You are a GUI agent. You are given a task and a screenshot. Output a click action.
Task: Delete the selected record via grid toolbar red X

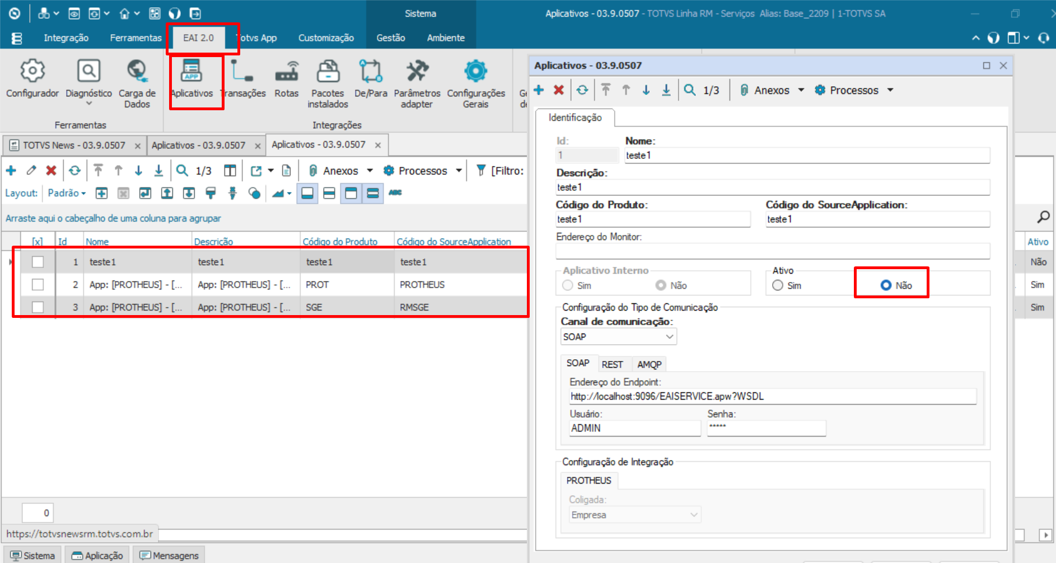click(51, 171)
